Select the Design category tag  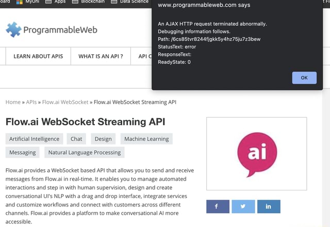(x=103, y=139)
